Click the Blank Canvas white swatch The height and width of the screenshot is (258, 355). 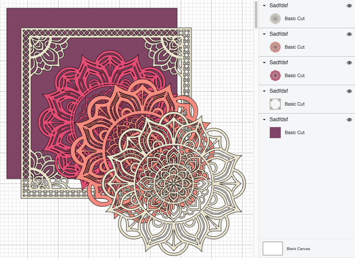tap(273, 249)
